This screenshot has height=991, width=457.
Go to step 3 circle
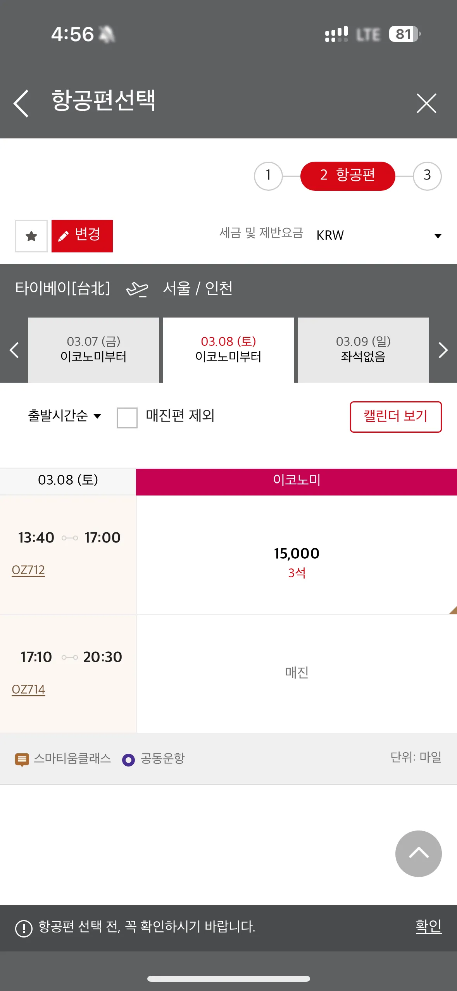coord(427,176)
